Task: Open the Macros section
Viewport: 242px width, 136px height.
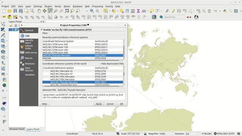Action: click(x=29, y=58)
